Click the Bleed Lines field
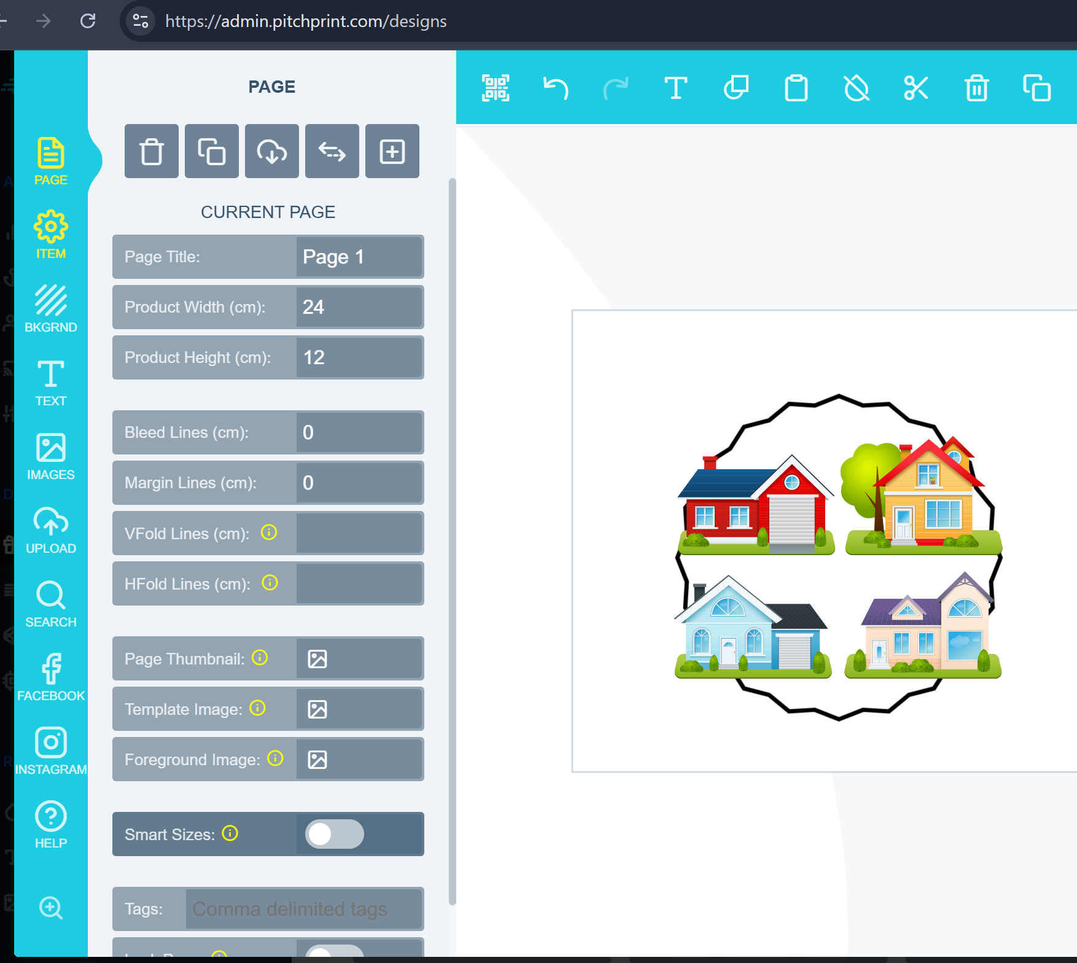Viewport: 1077px width, 963px height. (x=359, y=432)
